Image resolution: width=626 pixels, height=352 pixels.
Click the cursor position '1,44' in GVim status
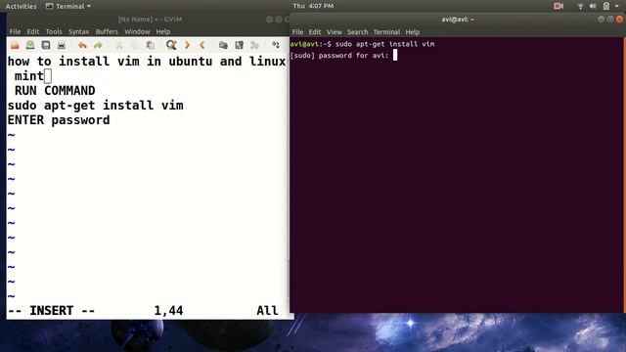point(168,311)
